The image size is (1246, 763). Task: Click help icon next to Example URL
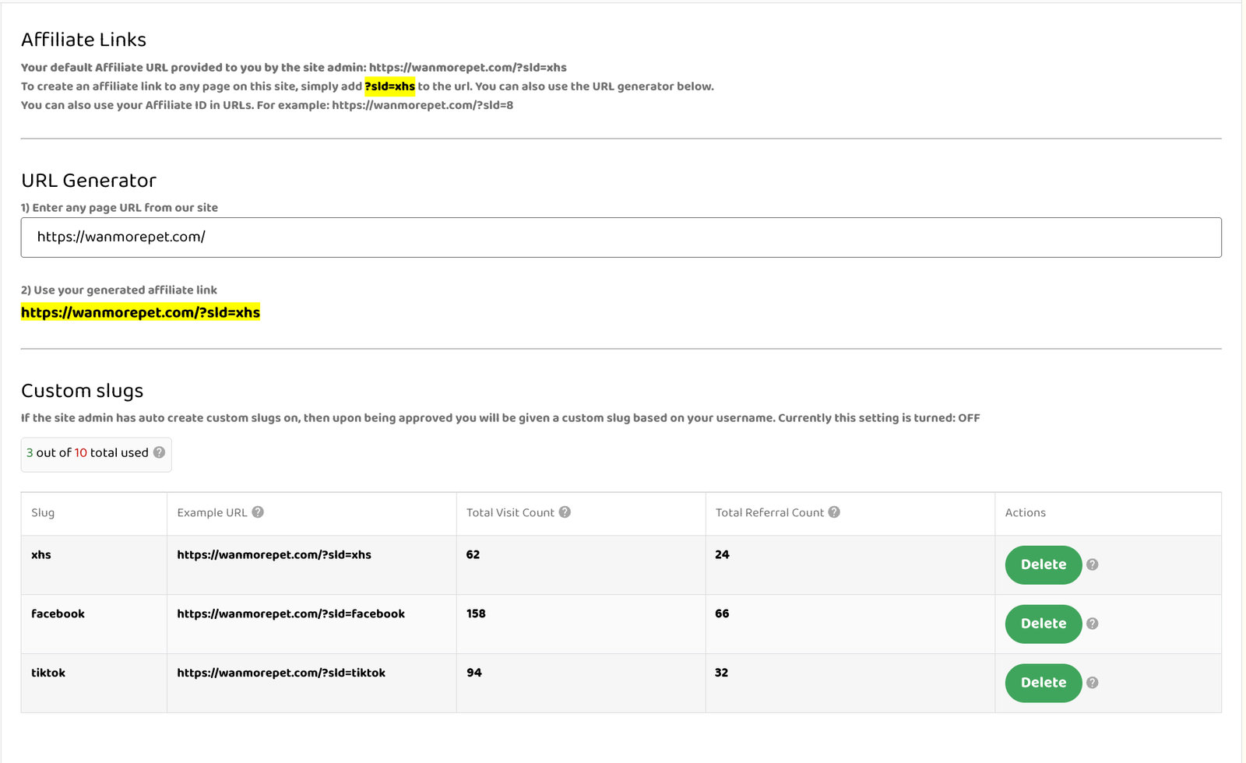(x=258, y=512)
